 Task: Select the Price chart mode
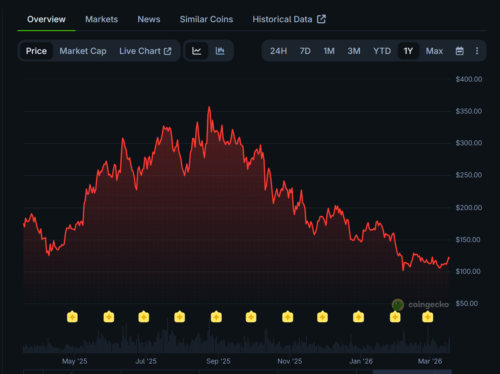click(x=37, y=51)
